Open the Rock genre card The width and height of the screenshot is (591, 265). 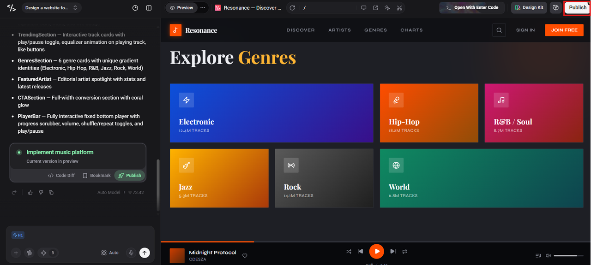click(324, 178)
